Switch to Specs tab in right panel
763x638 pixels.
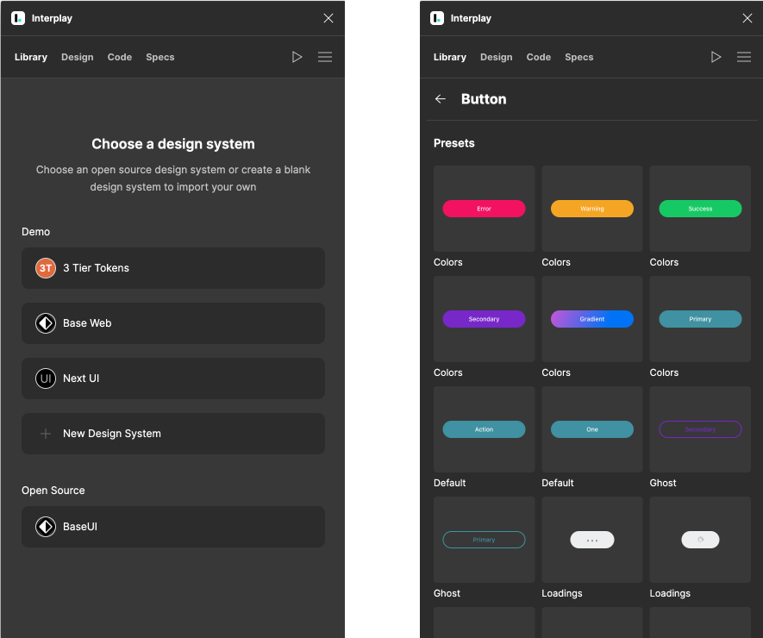pyautogui.click(x=579, y=57)
